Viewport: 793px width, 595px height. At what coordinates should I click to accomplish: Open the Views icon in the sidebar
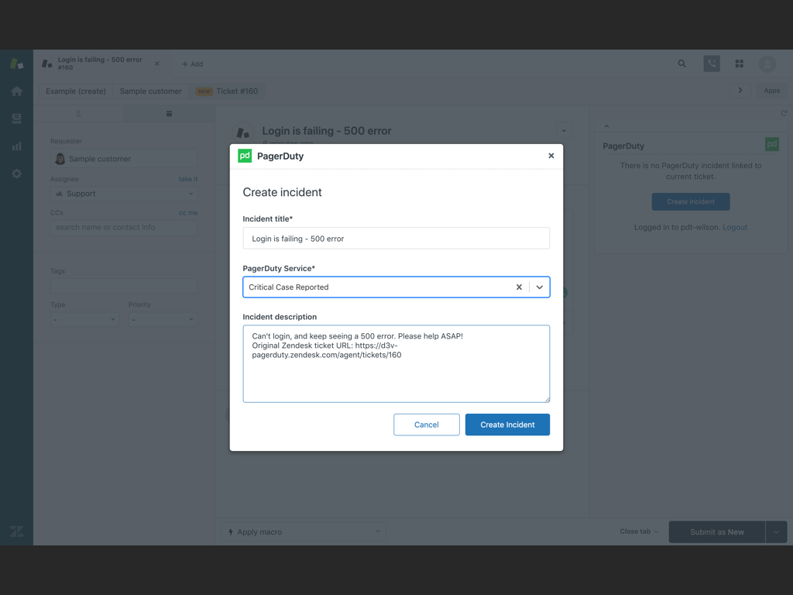pos(16,118)
